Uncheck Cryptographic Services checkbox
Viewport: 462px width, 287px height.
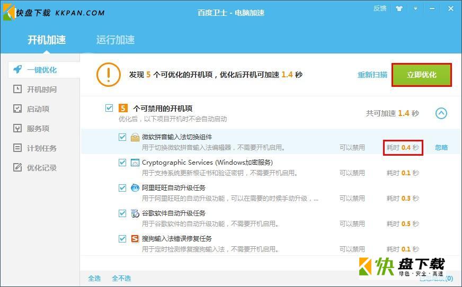click(x=122, y=163)
